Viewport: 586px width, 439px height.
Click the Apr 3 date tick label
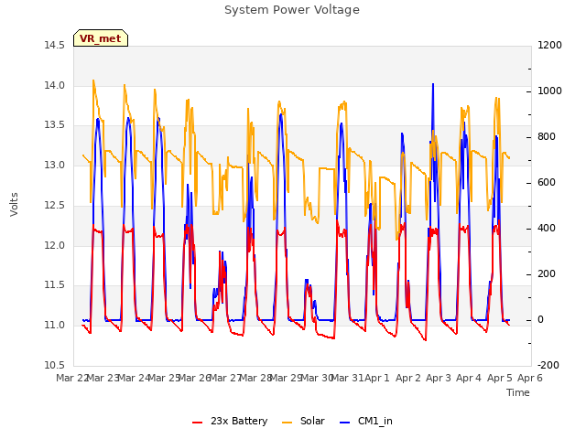tap(439, 378)
